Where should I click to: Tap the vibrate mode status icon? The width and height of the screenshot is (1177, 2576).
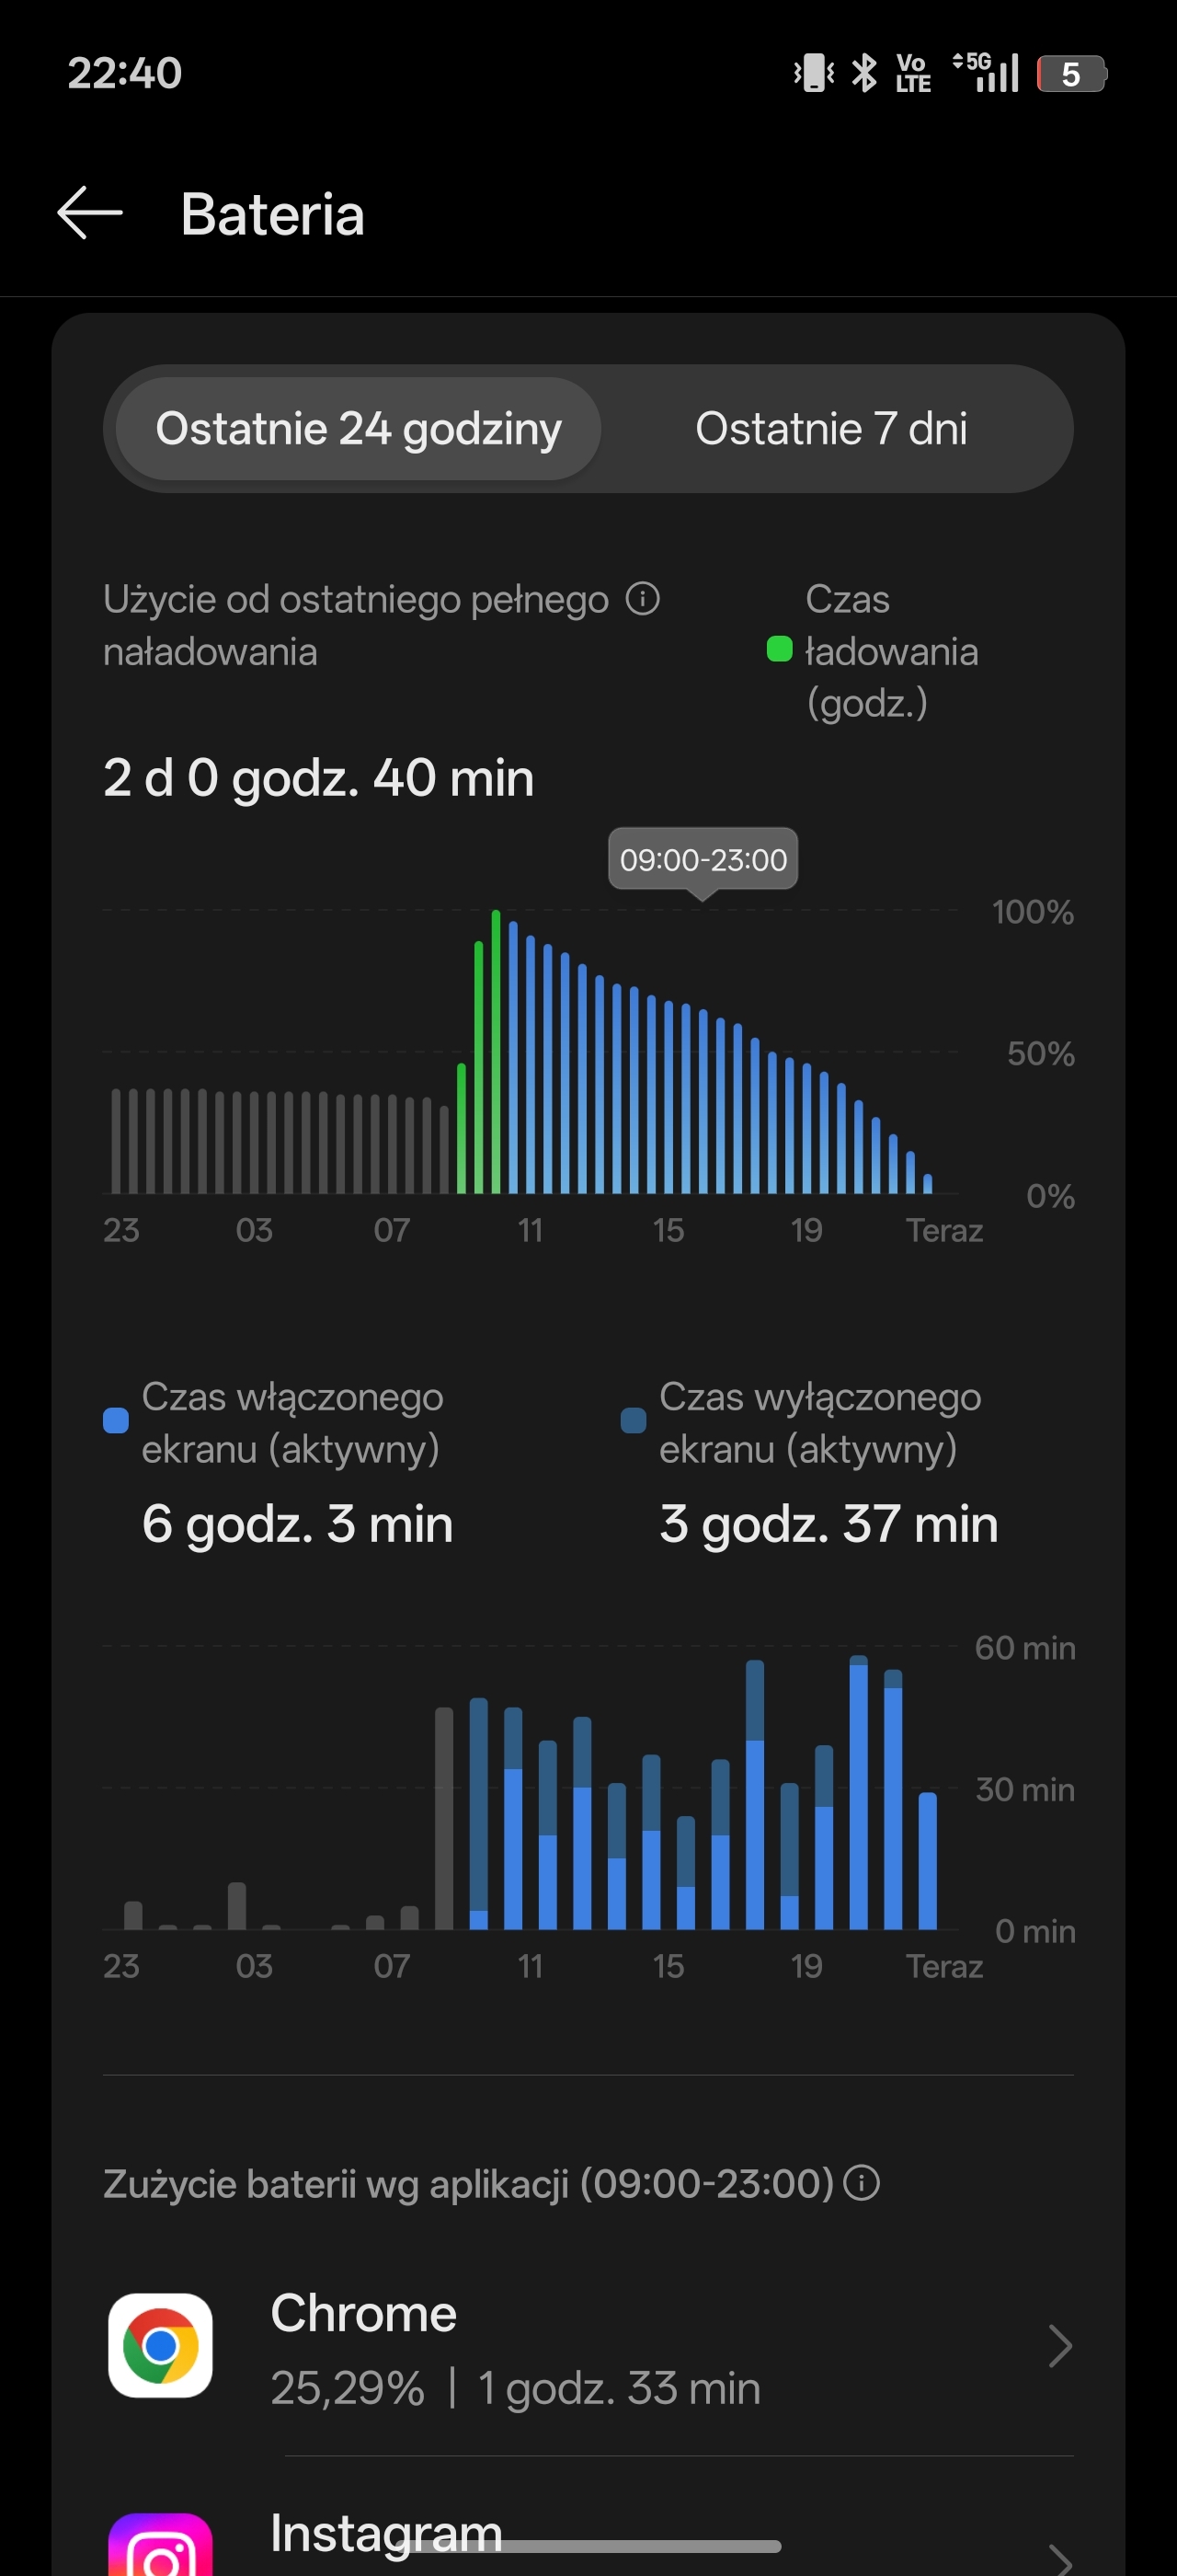point(815,73)
